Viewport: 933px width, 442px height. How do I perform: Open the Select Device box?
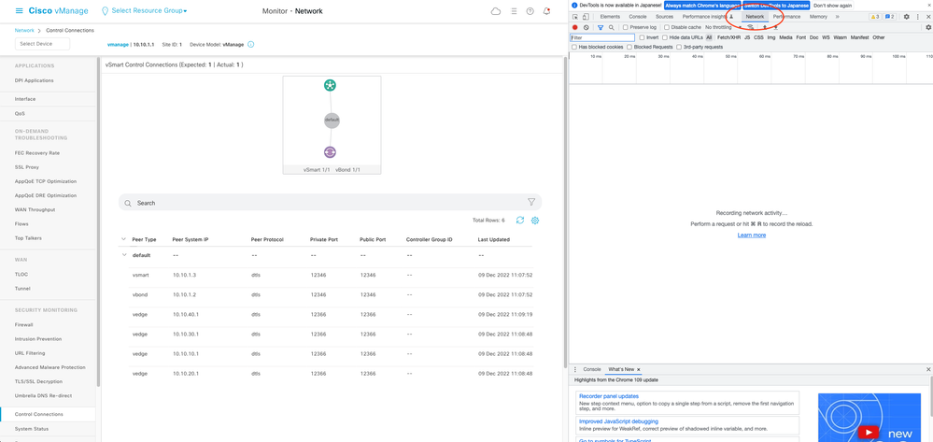(42, 44)
